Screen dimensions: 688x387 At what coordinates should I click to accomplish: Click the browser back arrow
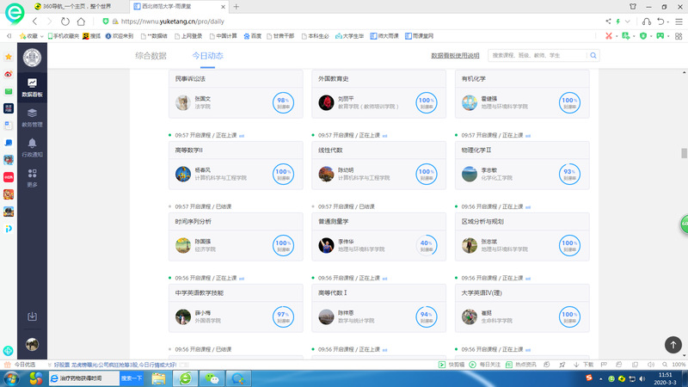point(34,21)
